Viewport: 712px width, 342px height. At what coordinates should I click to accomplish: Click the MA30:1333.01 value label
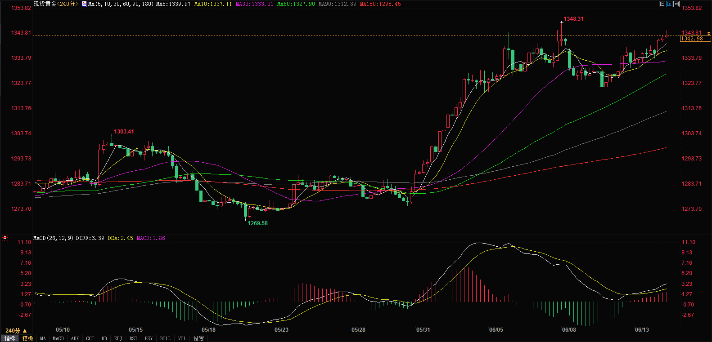(255, 4)
